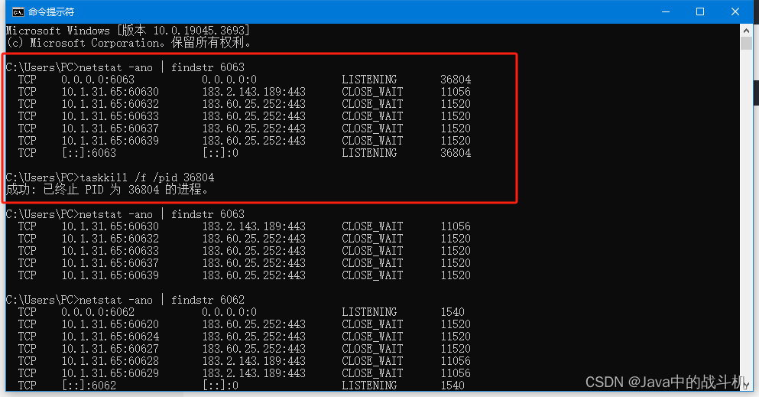The image size is (759, 397).
Task: Click LISTENING state on the 0.0.0.0:6062 row
Action: (x=369, y=312)
